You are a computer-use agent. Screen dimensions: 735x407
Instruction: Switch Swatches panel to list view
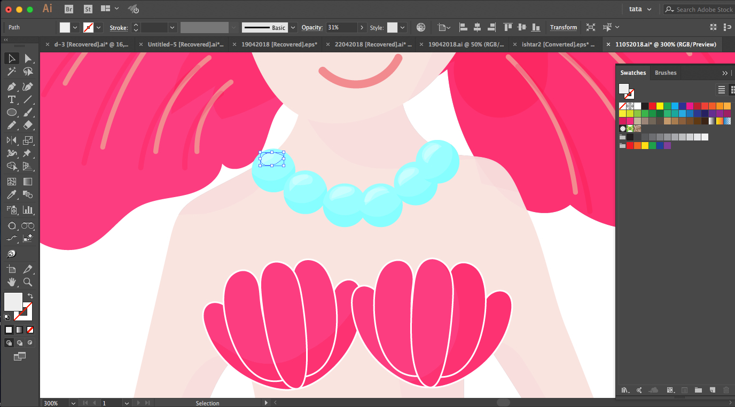pyautogui.click(x=722, y=90)
